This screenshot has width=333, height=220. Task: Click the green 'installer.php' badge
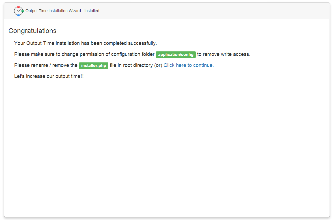pos(94,66)
